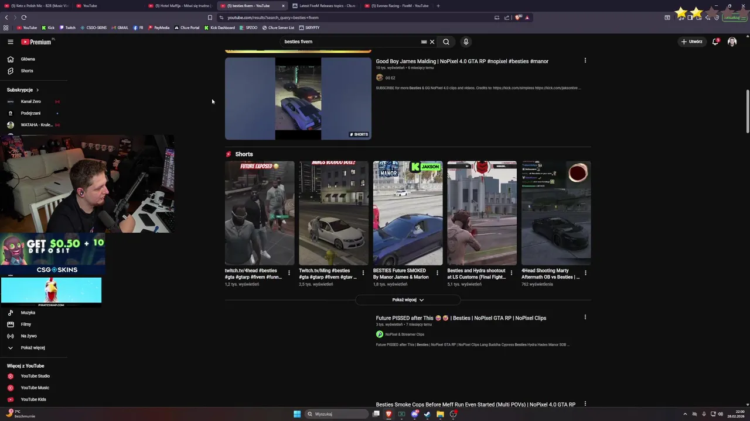Image resolution: width=750 pixels, height=421 pixels.
Task: Open the Kick bookmark in bookmarks bar
Action: coord(49,27)
